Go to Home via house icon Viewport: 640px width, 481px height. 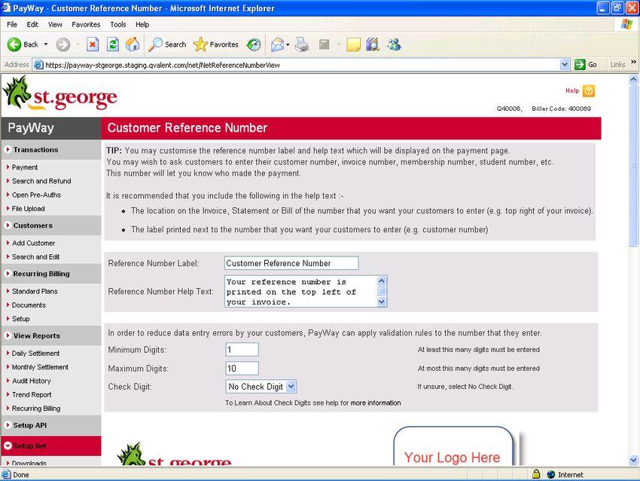click(x=133, y=44)
